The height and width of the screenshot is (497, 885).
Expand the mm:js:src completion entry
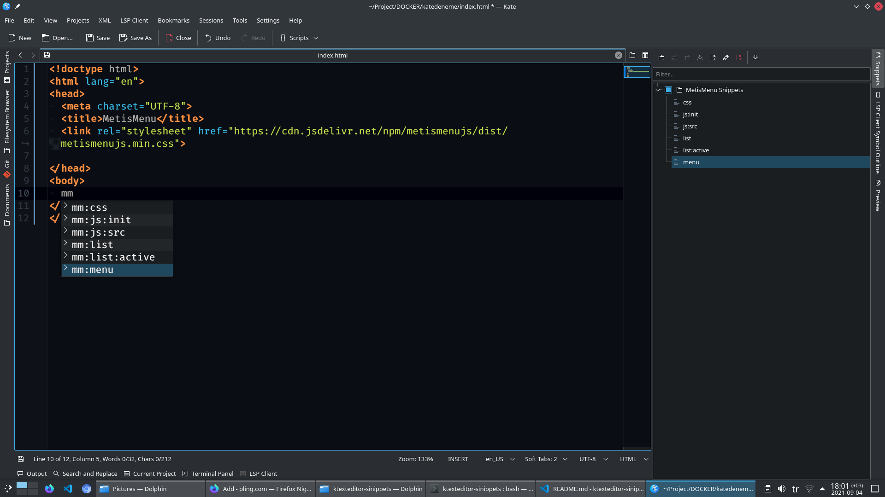(x=65, y=231)
